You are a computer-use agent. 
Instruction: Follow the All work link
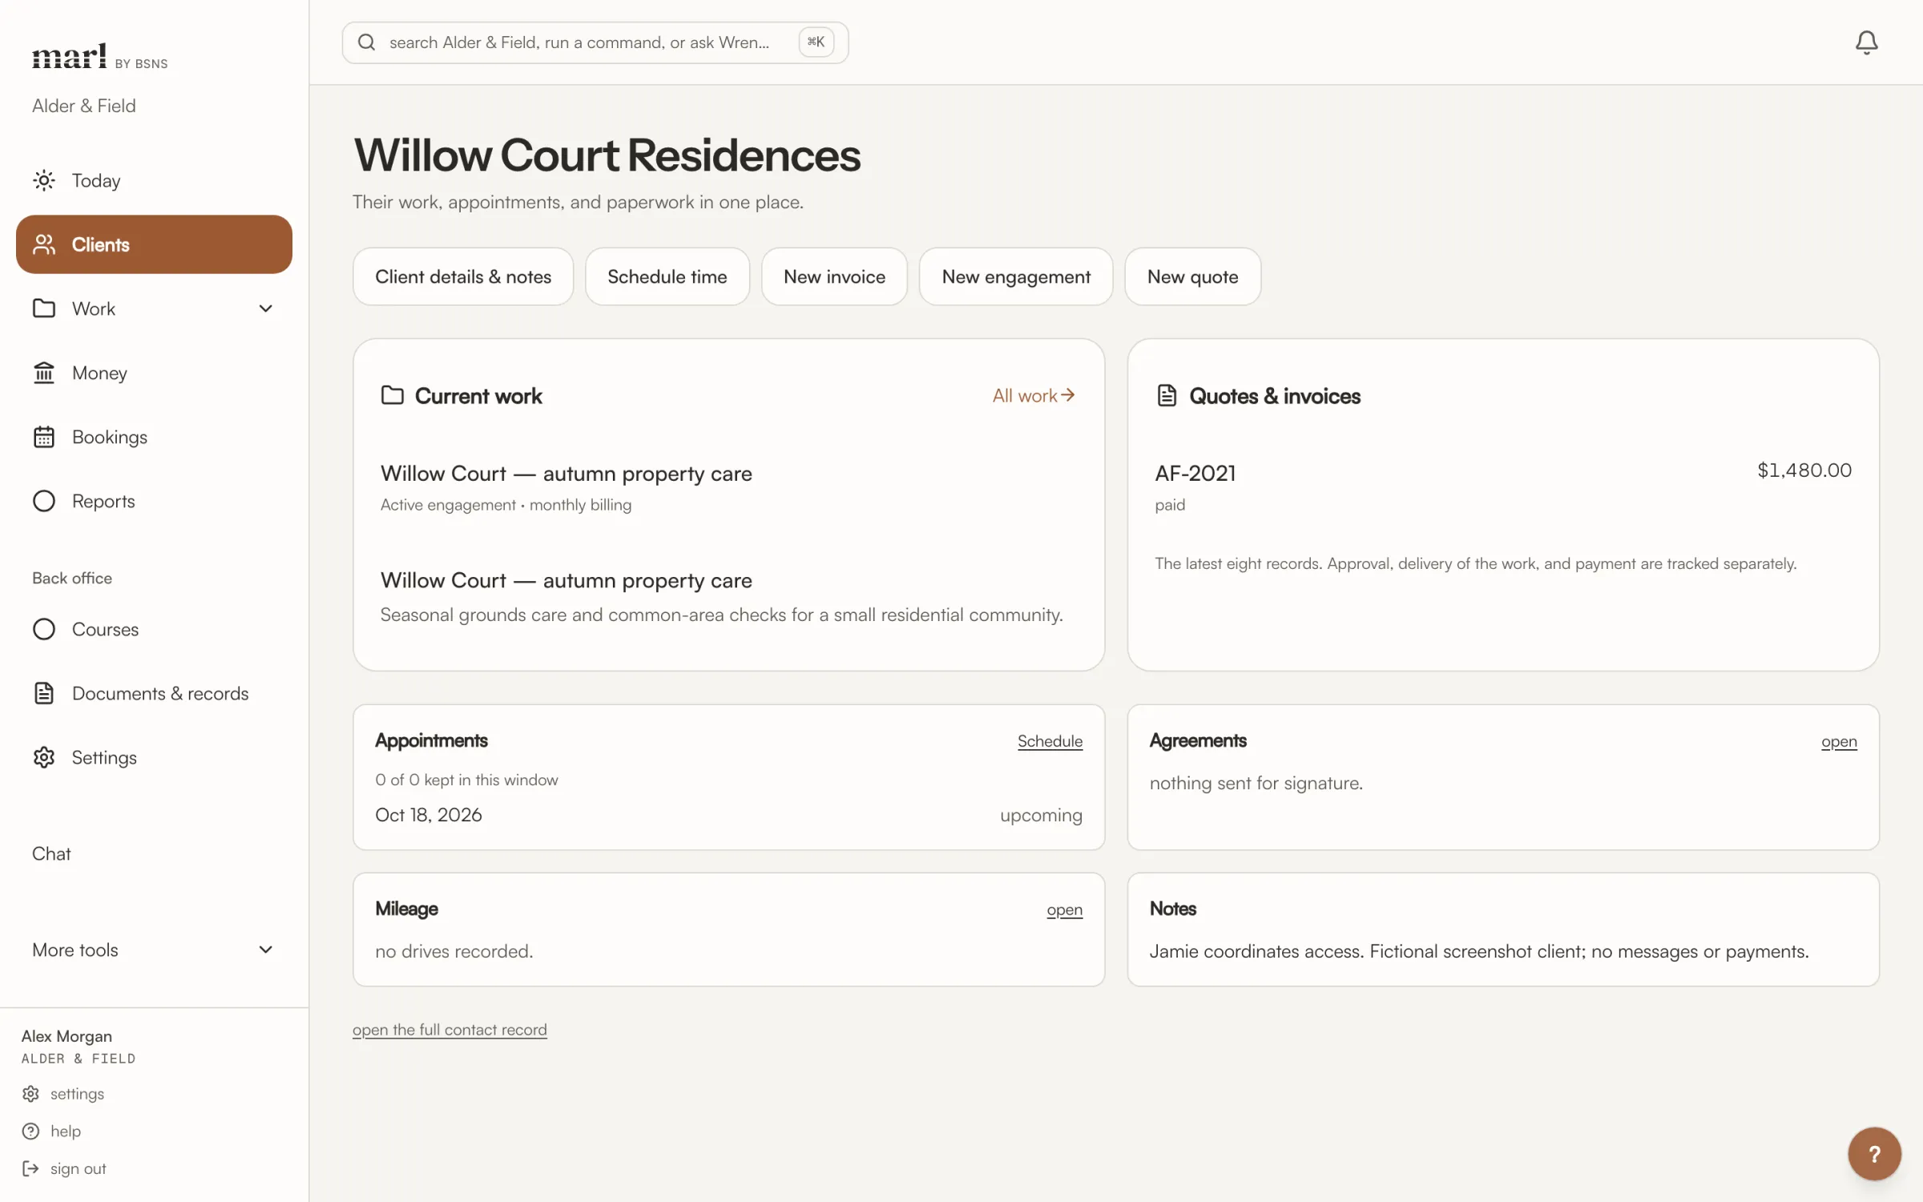(x=1034, y=395)
